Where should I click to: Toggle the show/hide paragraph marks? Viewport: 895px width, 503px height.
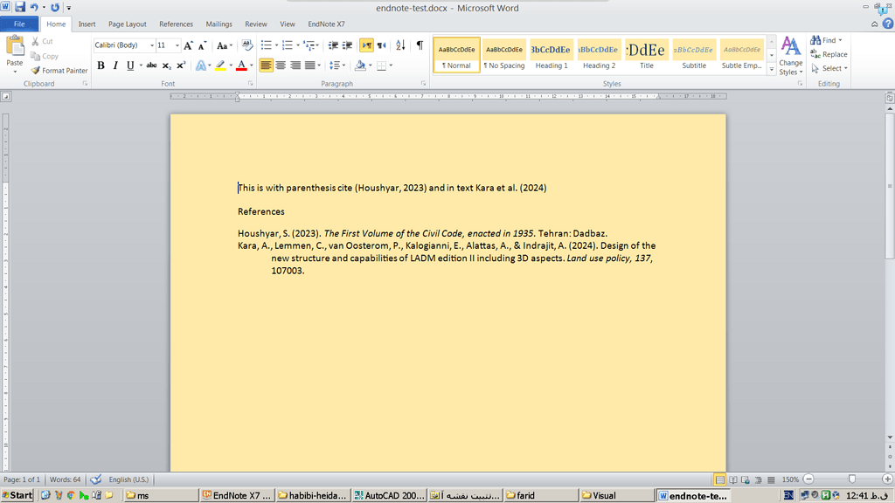click(x=419, y=45)
